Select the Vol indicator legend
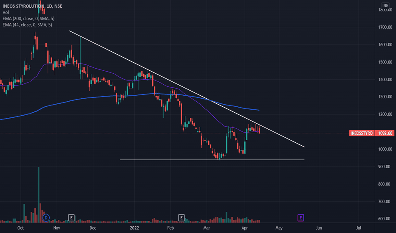 tap(6, 12)
